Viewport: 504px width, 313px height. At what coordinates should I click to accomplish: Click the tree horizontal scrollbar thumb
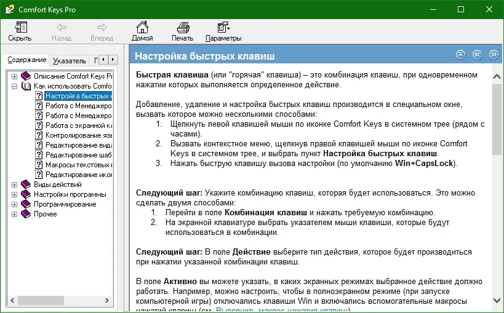41,301
